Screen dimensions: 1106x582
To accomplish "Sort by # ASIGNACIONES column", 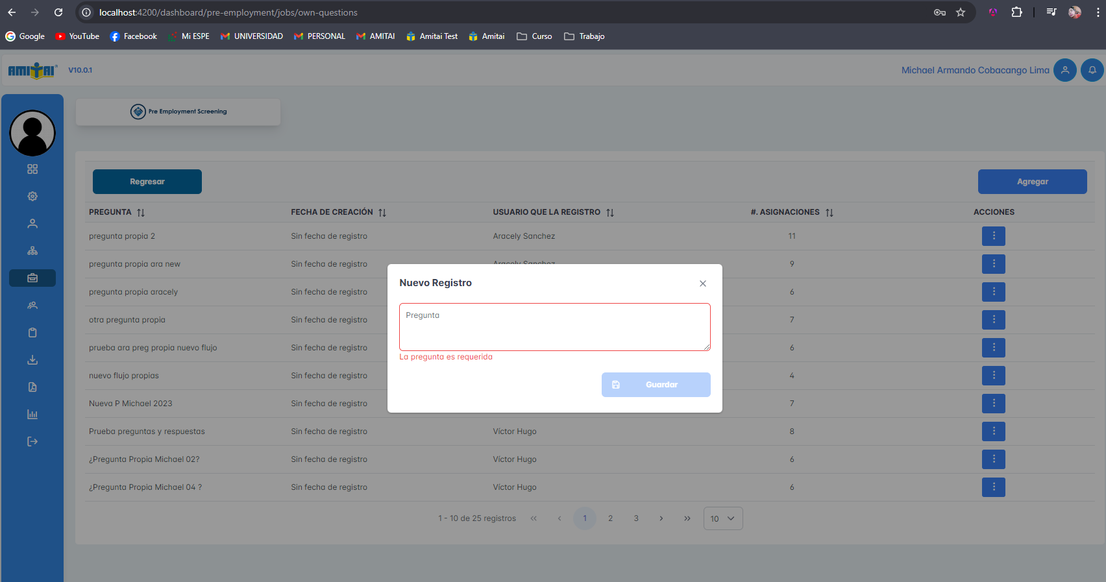I will click(829, 213).
